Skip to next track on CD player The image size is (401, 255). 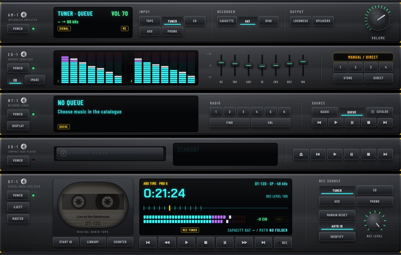click(385, 154)
